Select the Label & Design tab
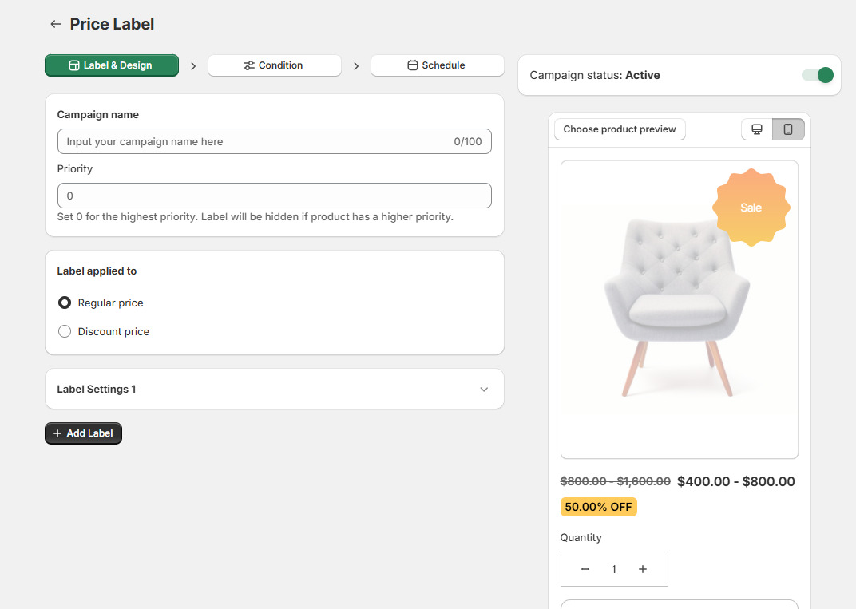 [x=111, y=65]
